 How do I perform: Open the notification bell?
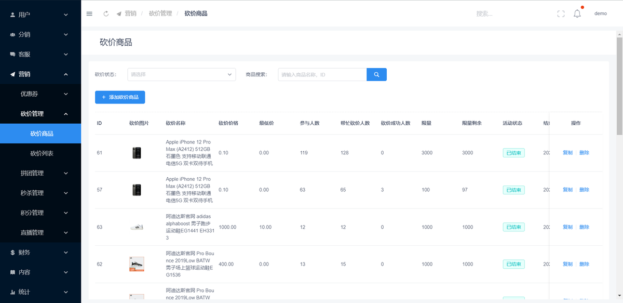[577, 14]
